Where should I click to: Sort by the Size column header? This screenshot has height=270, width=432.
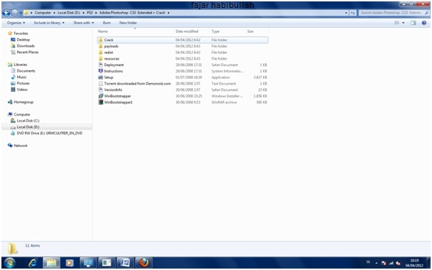(250, 31)
